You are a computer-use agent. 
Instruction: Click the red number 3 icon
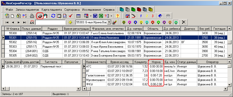153,16
